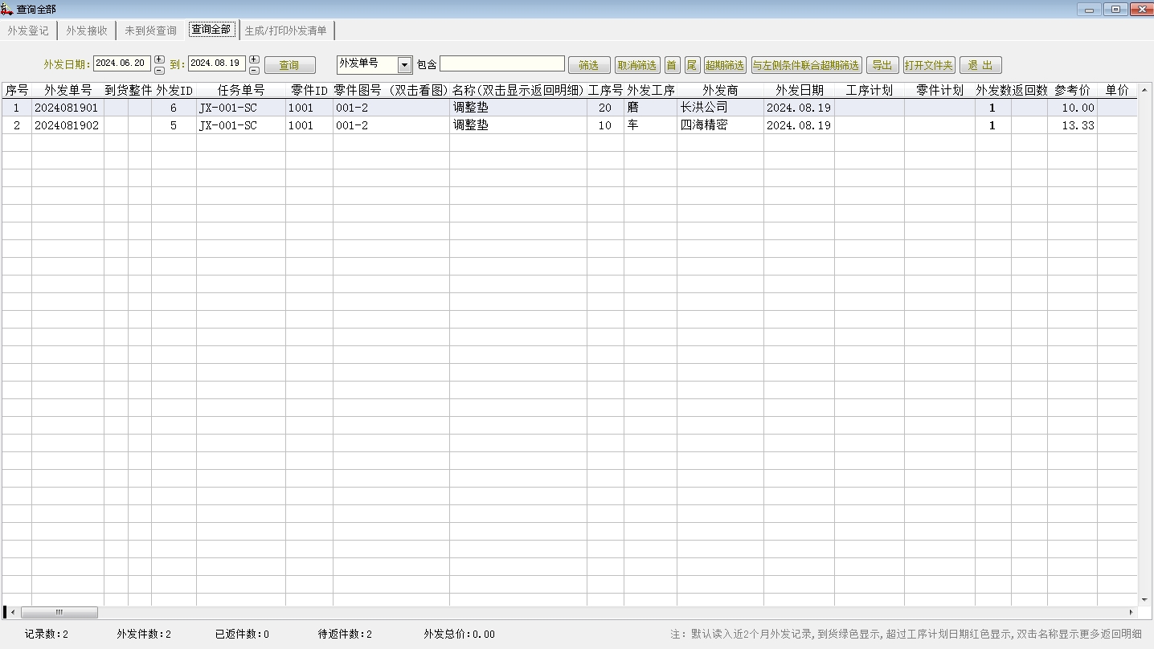Screen dimensions: 1154x649
Task: Apply the 超期筛选 overdue filter
Action: tap(724, 66)
